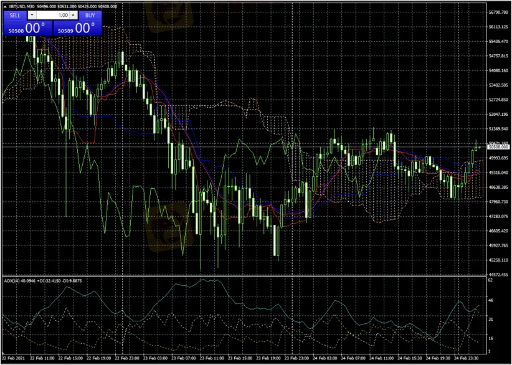Image resolution: width=512 pixels, height=365 pixels.
Task: Increase trade volume with the up arrow
Action: pyautogui.click(x=73, y=15)
